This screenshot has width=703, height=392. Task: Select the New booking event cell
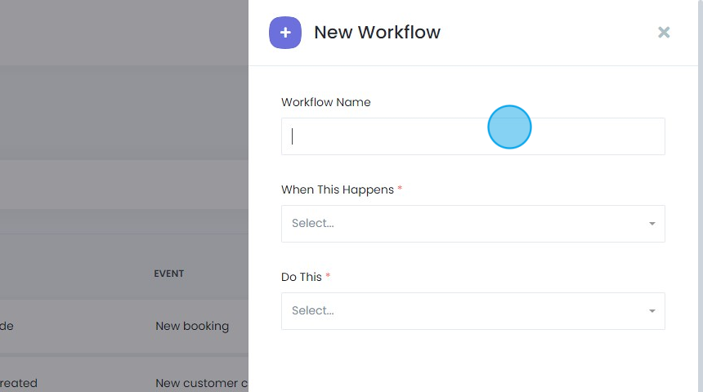coord(192,326)
